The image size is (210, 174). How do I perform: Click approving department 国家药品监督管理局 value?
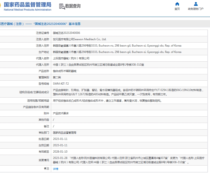[64, 132]
